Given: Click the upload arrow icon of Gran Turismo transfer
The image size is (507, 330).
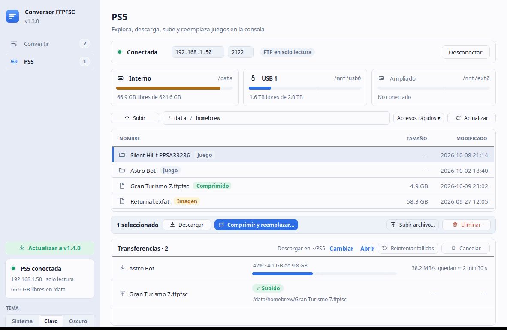Looking at the screenshot, I should tap(123, 294).
